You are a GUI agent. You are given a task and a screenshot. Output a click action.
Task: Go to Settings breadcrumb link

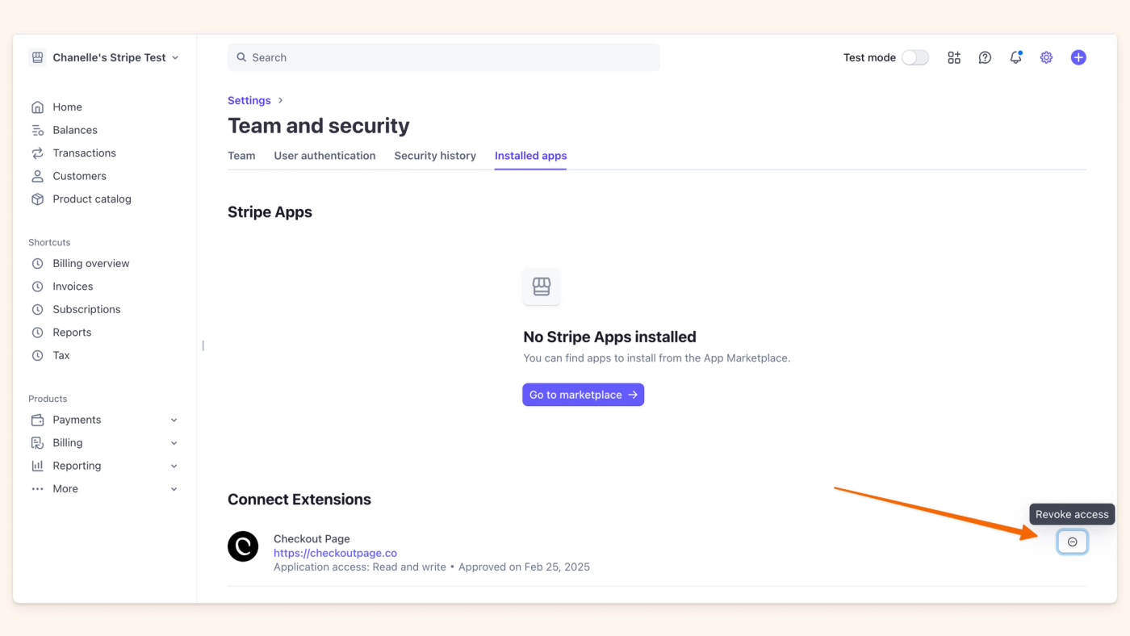tap(249, 100)
